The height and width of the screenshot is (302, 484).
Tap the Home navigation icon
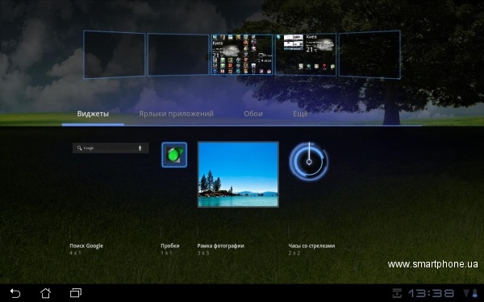click(x=45, y=293)
